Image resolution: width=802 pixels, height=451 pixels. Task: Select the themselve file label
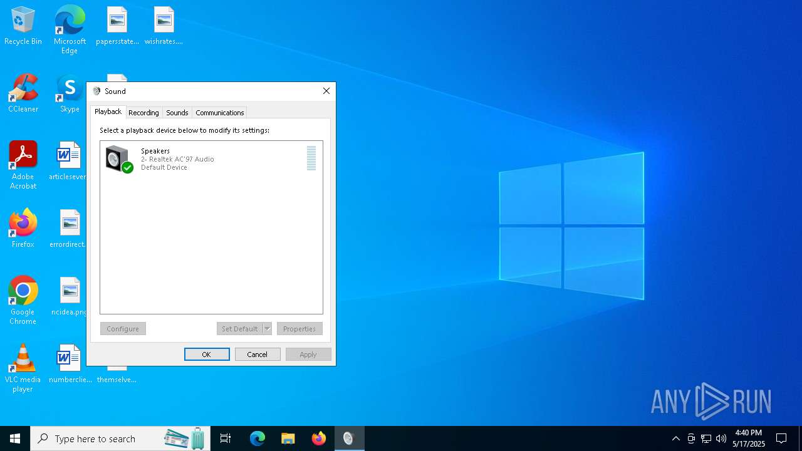(x=117, y=380)
